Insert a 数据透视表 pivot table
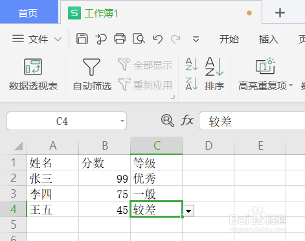305x241 pixels. click(33, 75)
